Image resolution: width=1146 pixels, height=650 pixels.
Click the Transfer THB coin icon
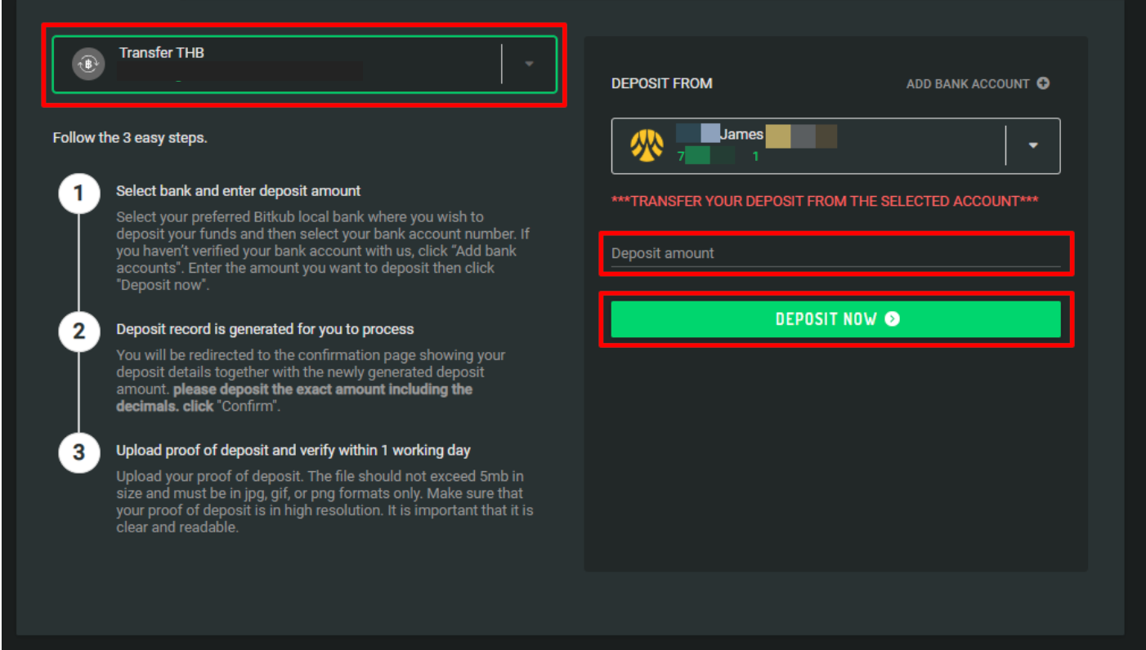pos(88,64)
